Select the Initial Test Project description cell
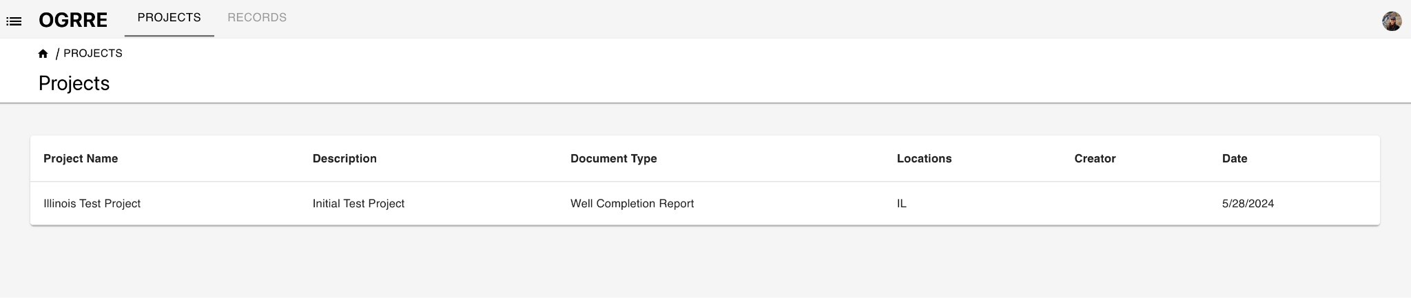The width and height of the screenshot is (1411, 298). click(x=358, y=204)
